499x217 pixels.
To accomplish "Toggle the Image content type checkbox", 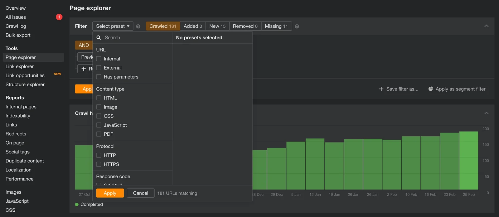I will [99, 107].
